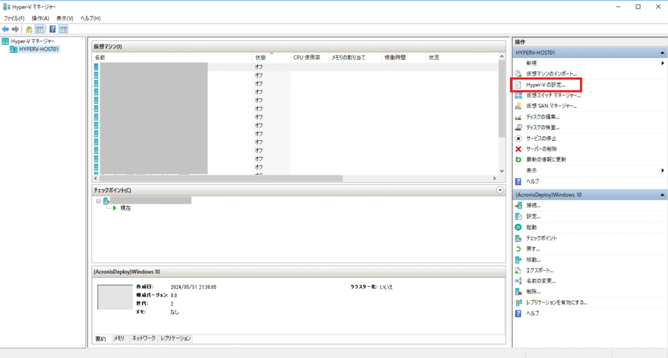
Task: Choose ディスクの検査 action
Action: [543, 127]
